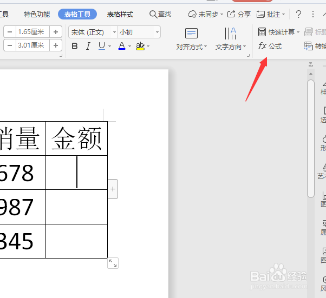The height and width of the screenshot is (298, 326).
Task: Click the cell containing 987
Action: click(x=23, y=207)
